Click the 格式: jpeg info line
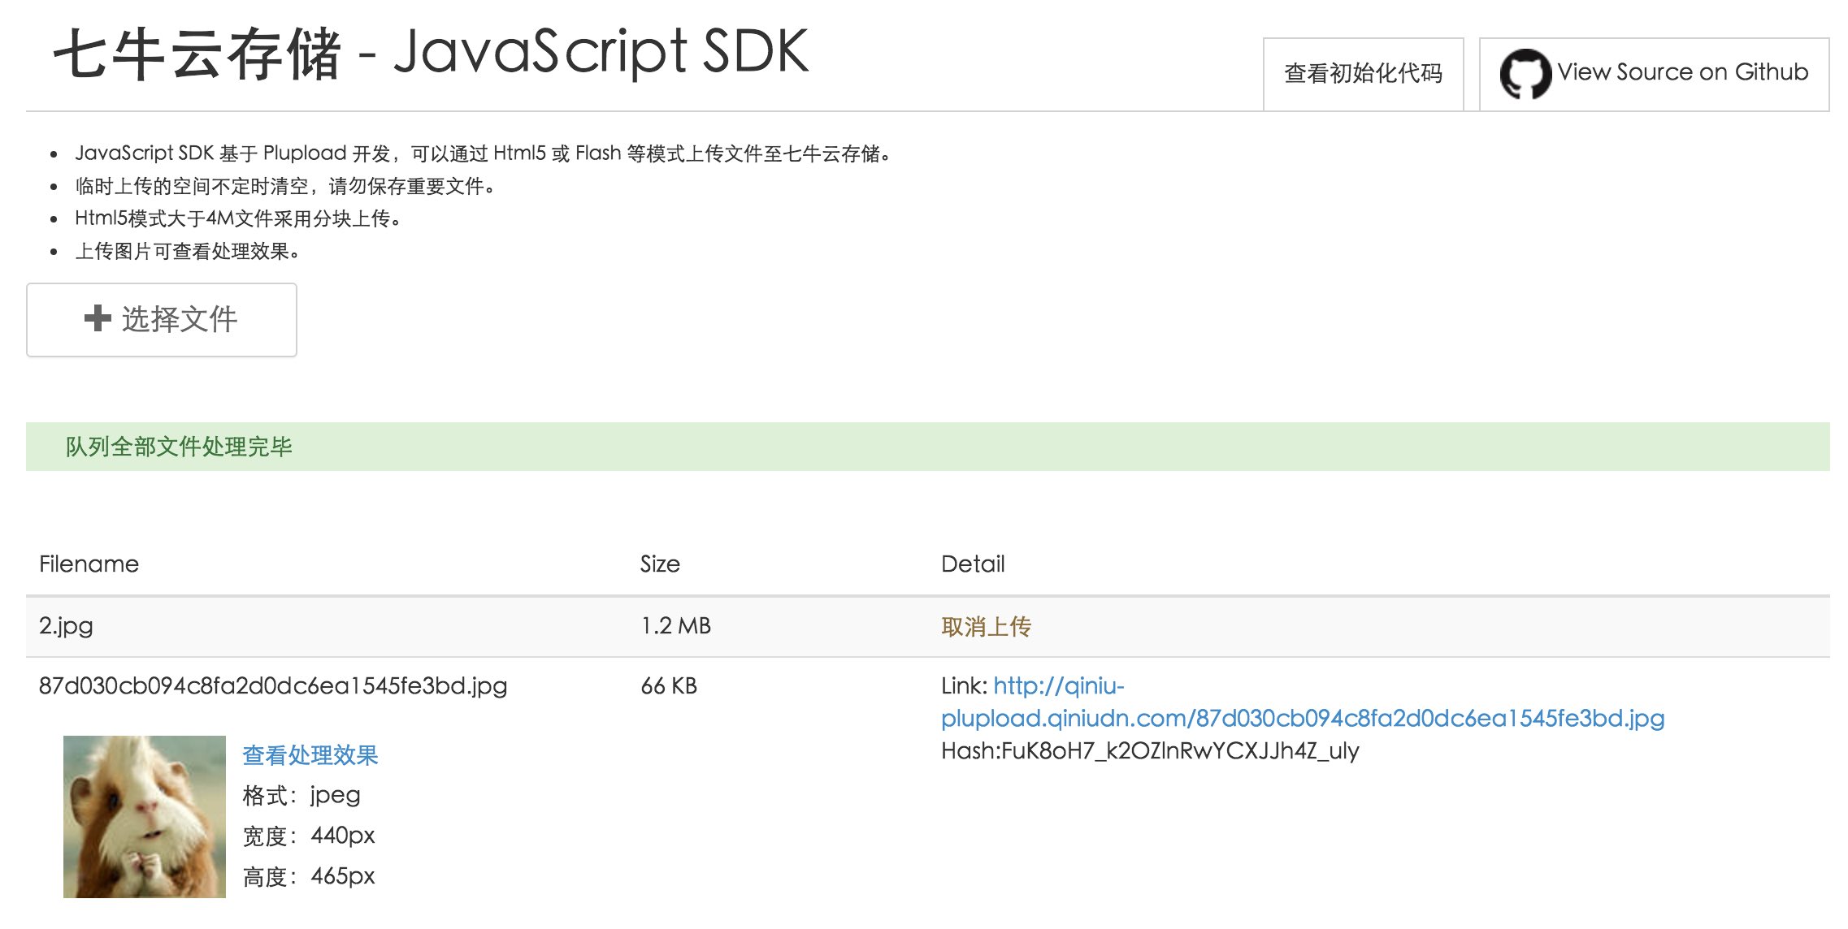 301,795
